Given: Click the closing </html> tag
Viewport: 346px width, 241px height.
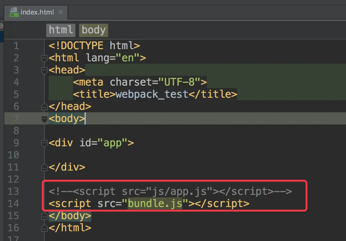Looking at the screenshot, I should pyautogui.click(x=70, y=228).
